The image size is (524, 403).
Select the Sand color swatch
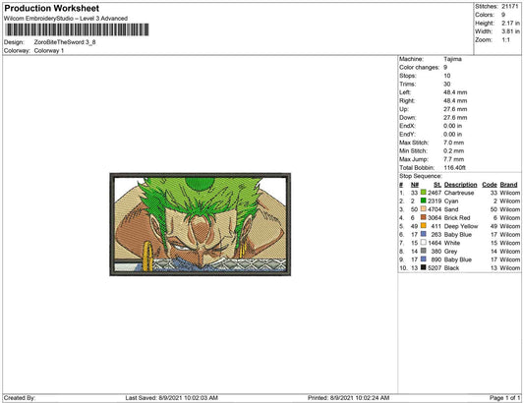pyautogui.click(x=424, y=208)
